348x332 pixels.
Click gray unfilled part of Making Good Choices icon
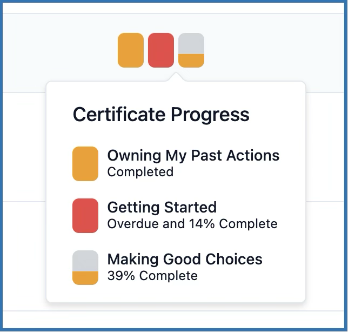(85, 260)
